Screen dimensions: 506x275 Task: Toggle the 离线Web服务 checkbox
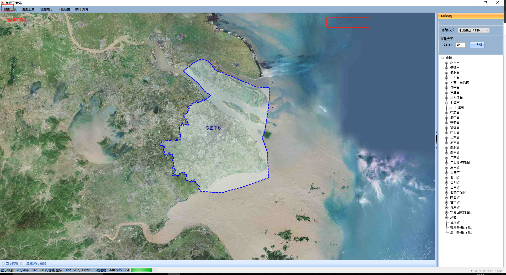click(x=22, y=263)
